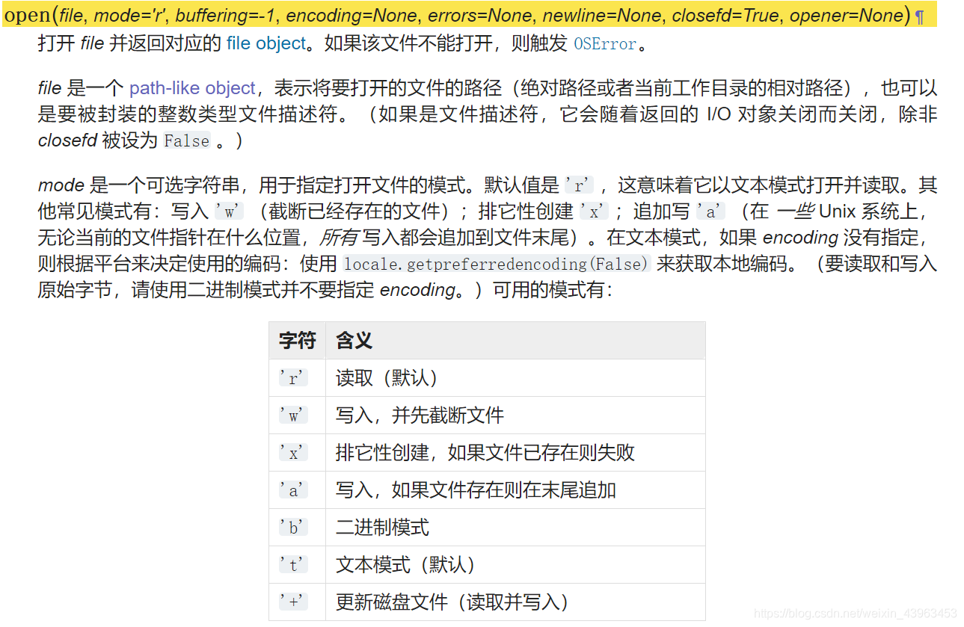This screenshot has height=627, width=964.
Task: Click the '读取（默认）' meaning cell
Action: coord(515,378)
